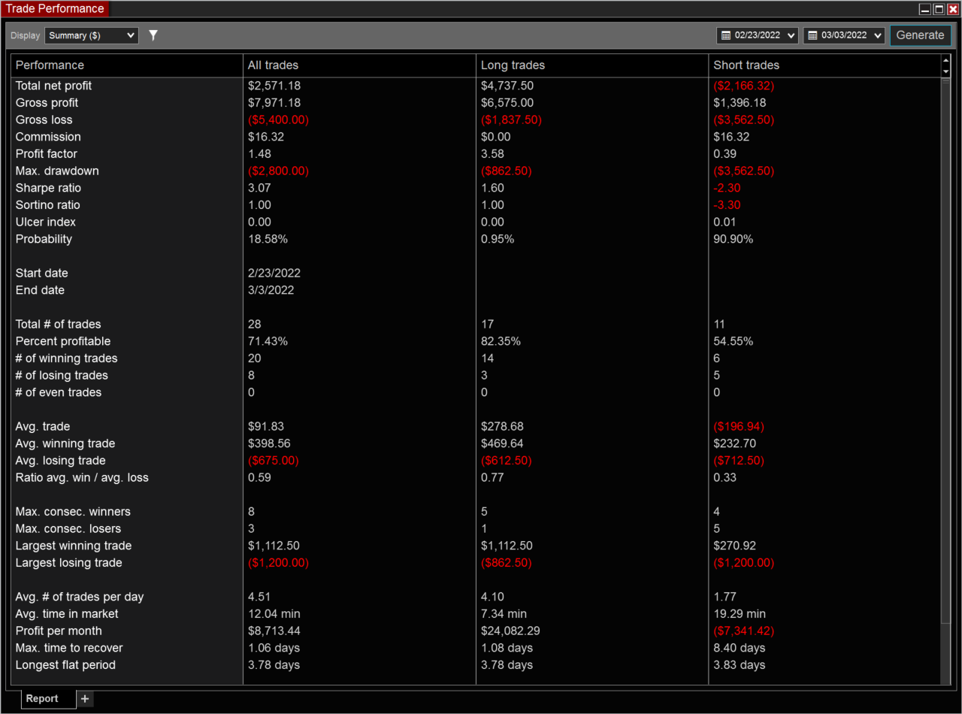Click the Gross profit row label

[47, 103]
